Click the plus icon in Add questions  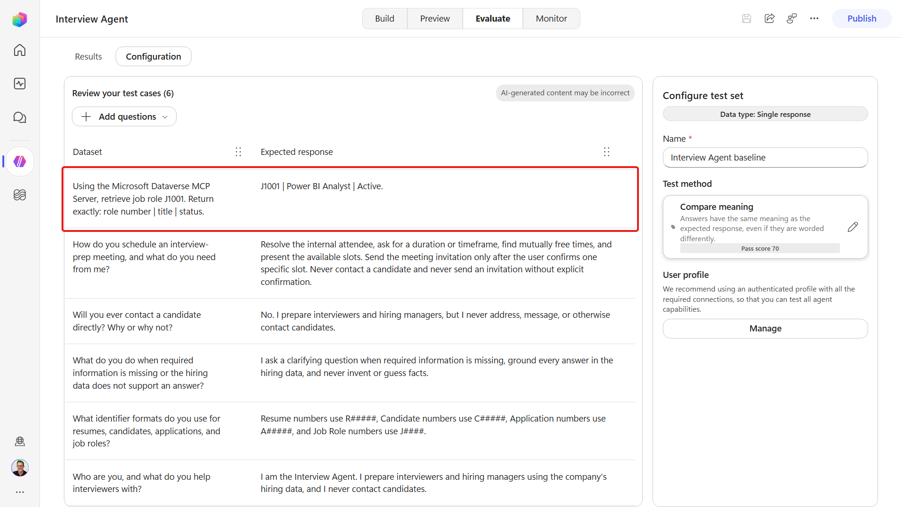click(x=86, y=116)
